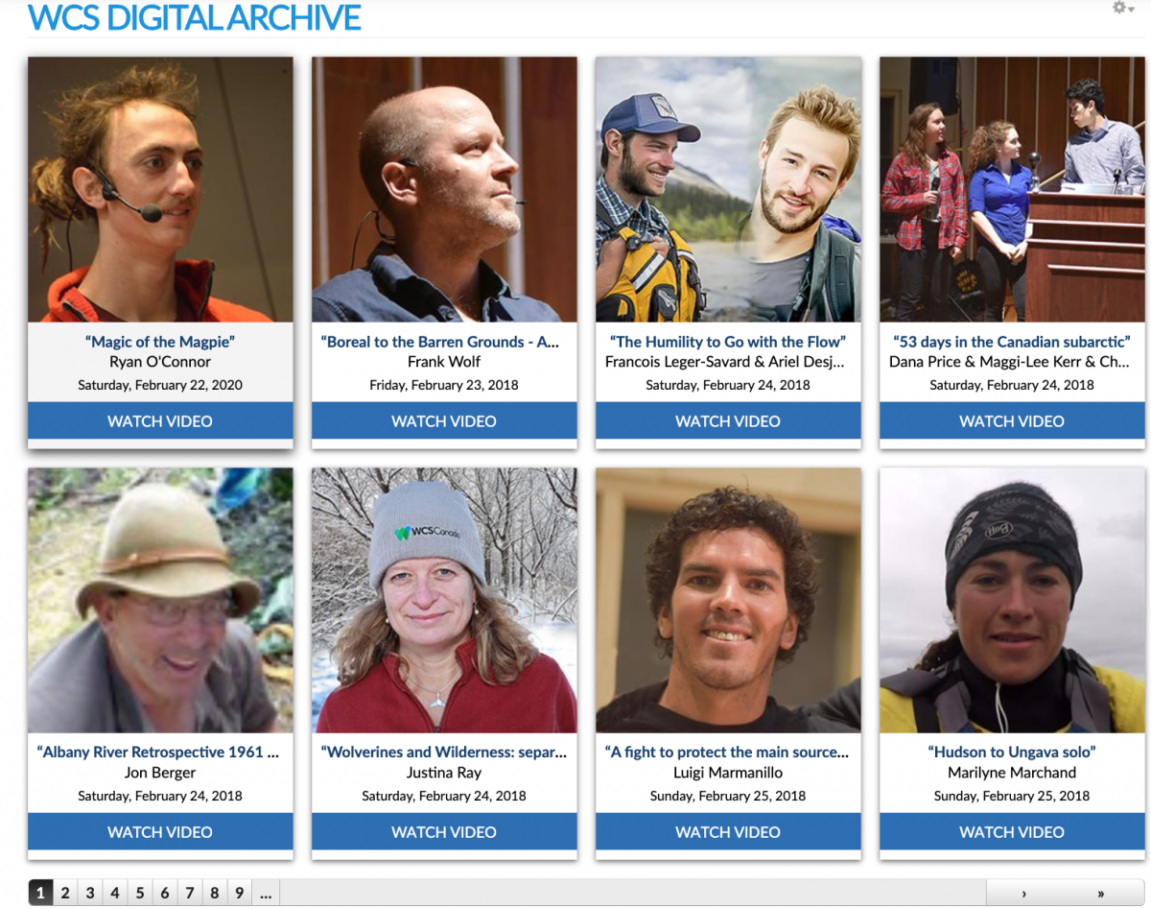The width and height of the screenshot is (1151, 909).
Task: Open the gear settings icon at top right
Action: pos(1118,8)
